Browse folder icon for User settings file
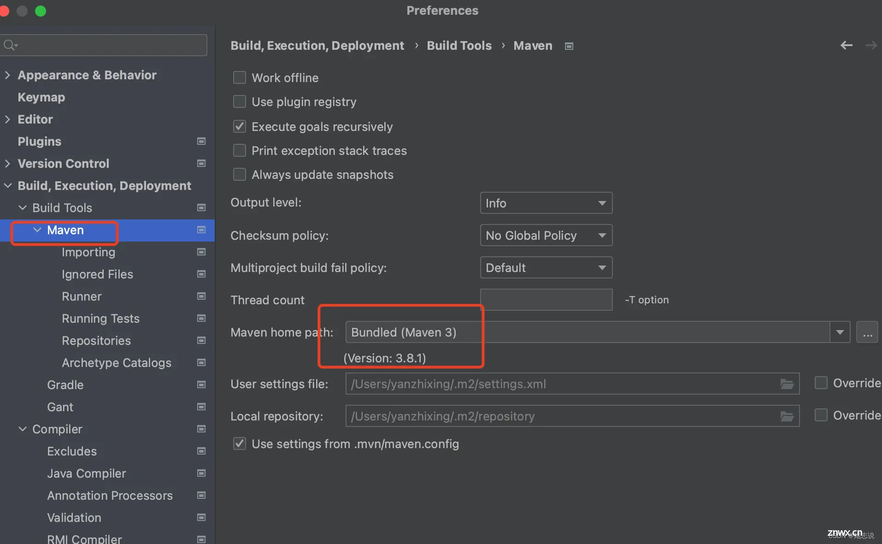Screen dimensions: 882x544 point(787,384)
